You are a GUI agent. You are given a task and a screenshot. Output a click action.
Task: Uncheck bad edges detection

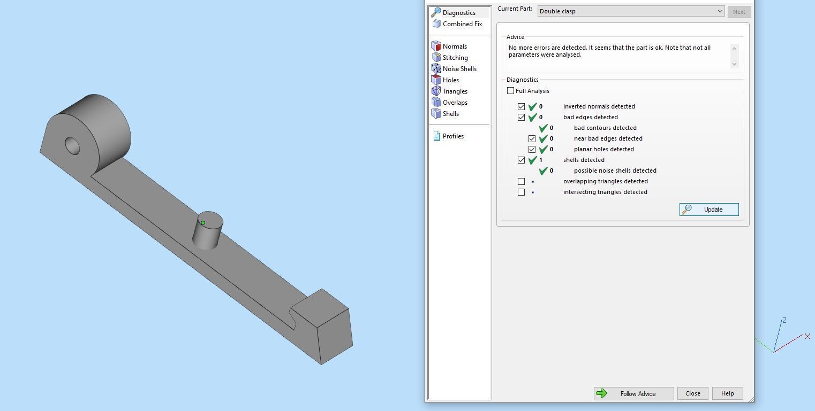[521, 117]
